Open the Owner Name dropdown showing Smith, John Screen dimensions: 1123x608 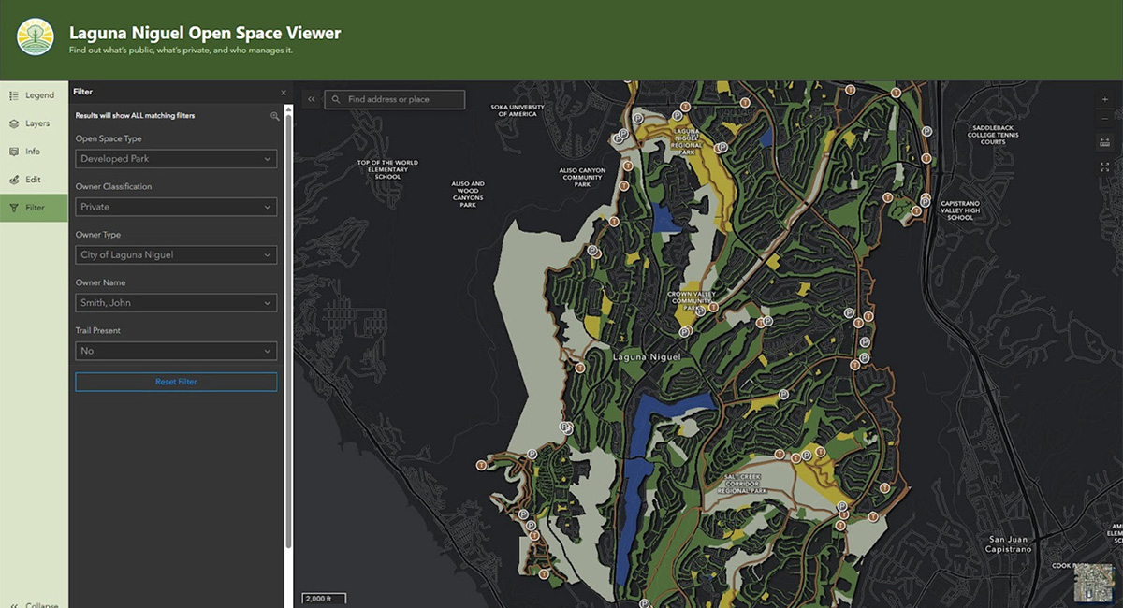pos(175,302)
